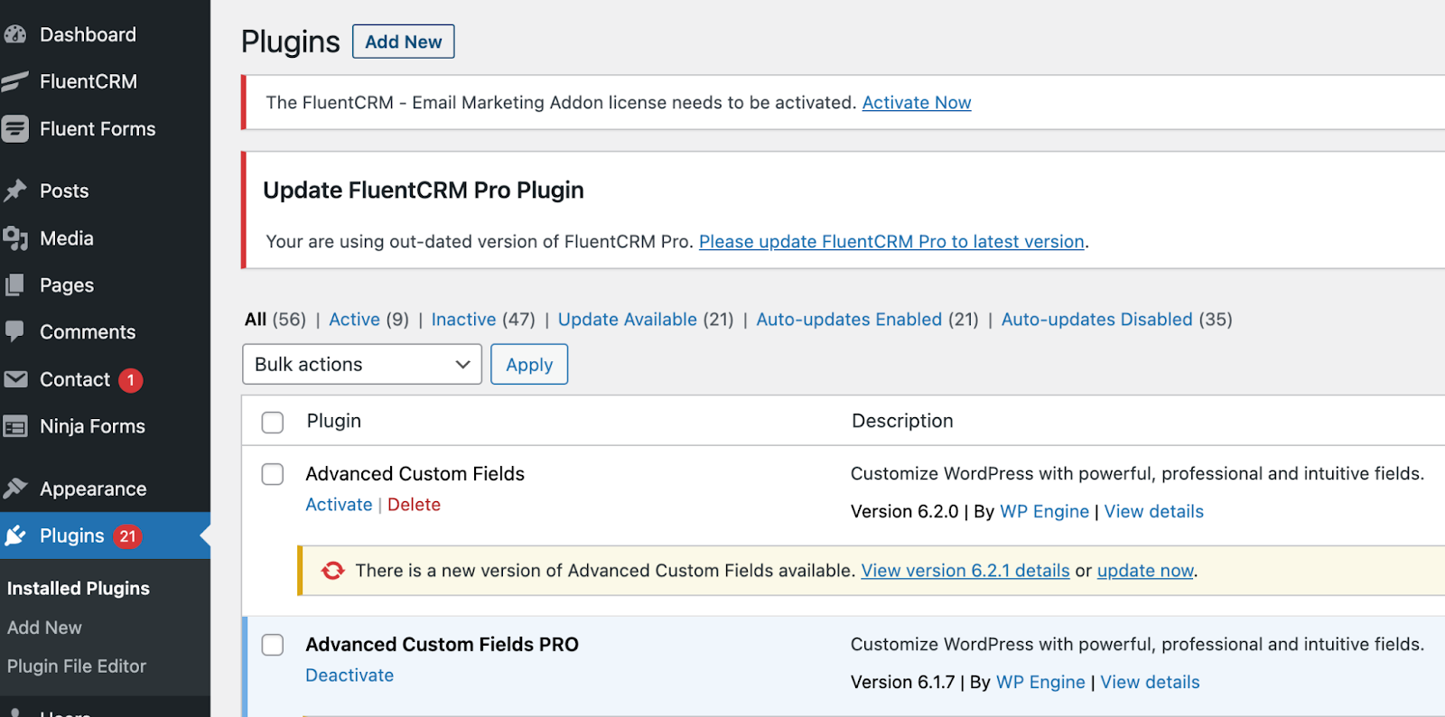Check the Advanced Custom Fields PRO checkbox

[273, 645]
